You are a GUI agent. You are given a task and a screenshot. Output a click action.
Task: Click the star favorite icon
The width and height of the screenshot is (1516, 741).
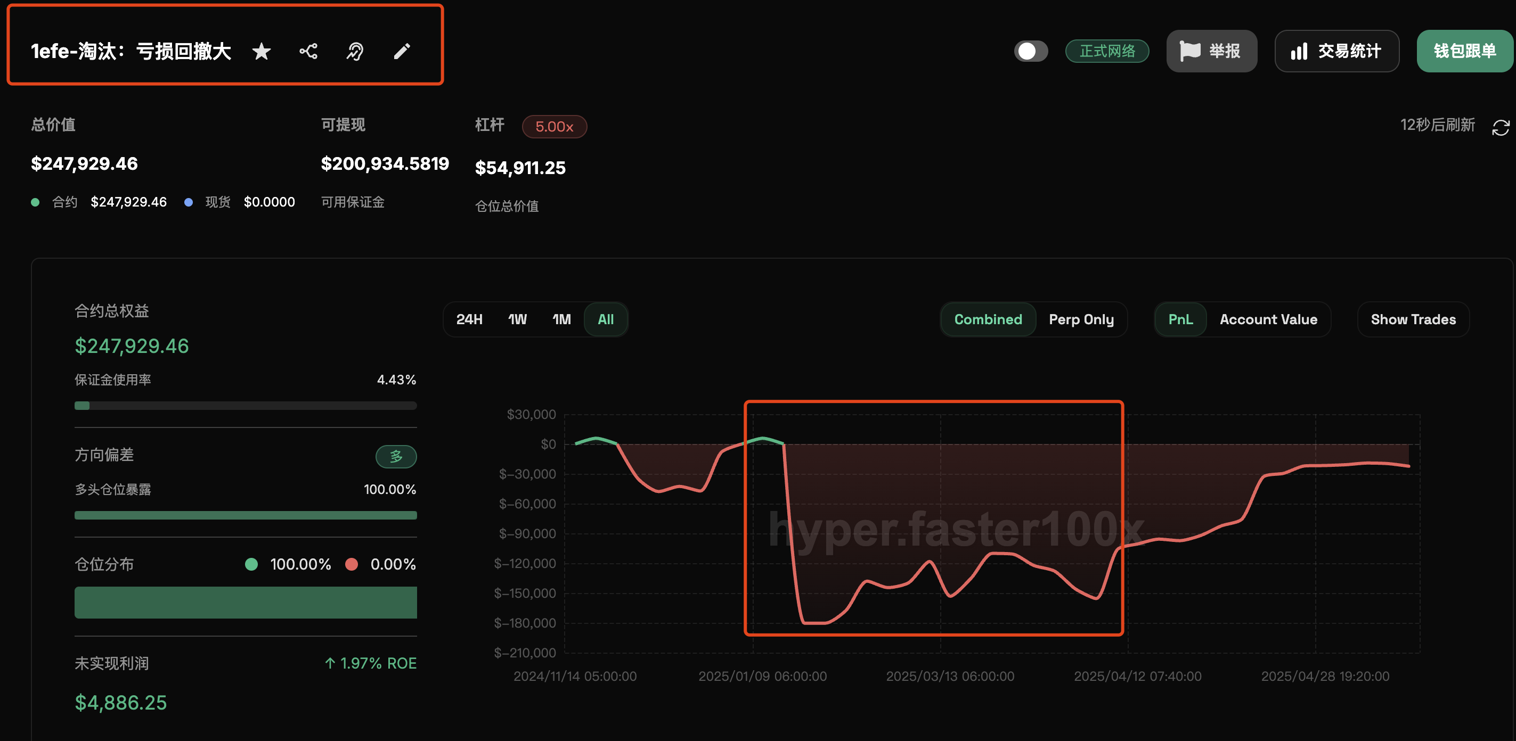(262, 52)
